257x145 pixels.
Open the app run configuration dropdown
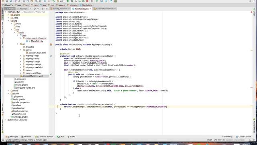61,1
